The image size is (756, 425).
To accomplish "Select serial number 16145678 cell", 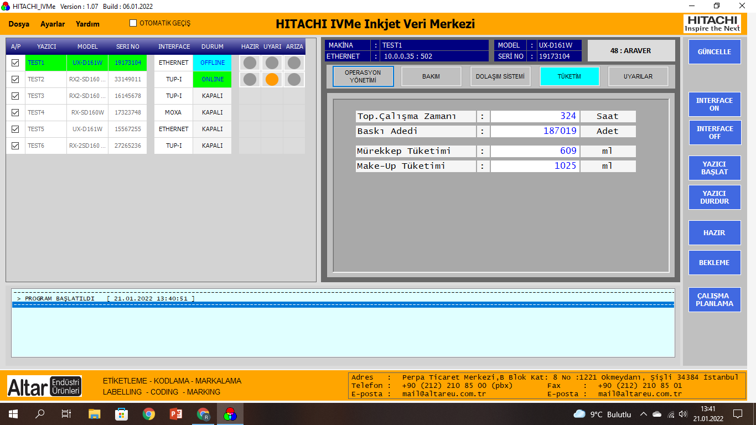I will (128, 96).
